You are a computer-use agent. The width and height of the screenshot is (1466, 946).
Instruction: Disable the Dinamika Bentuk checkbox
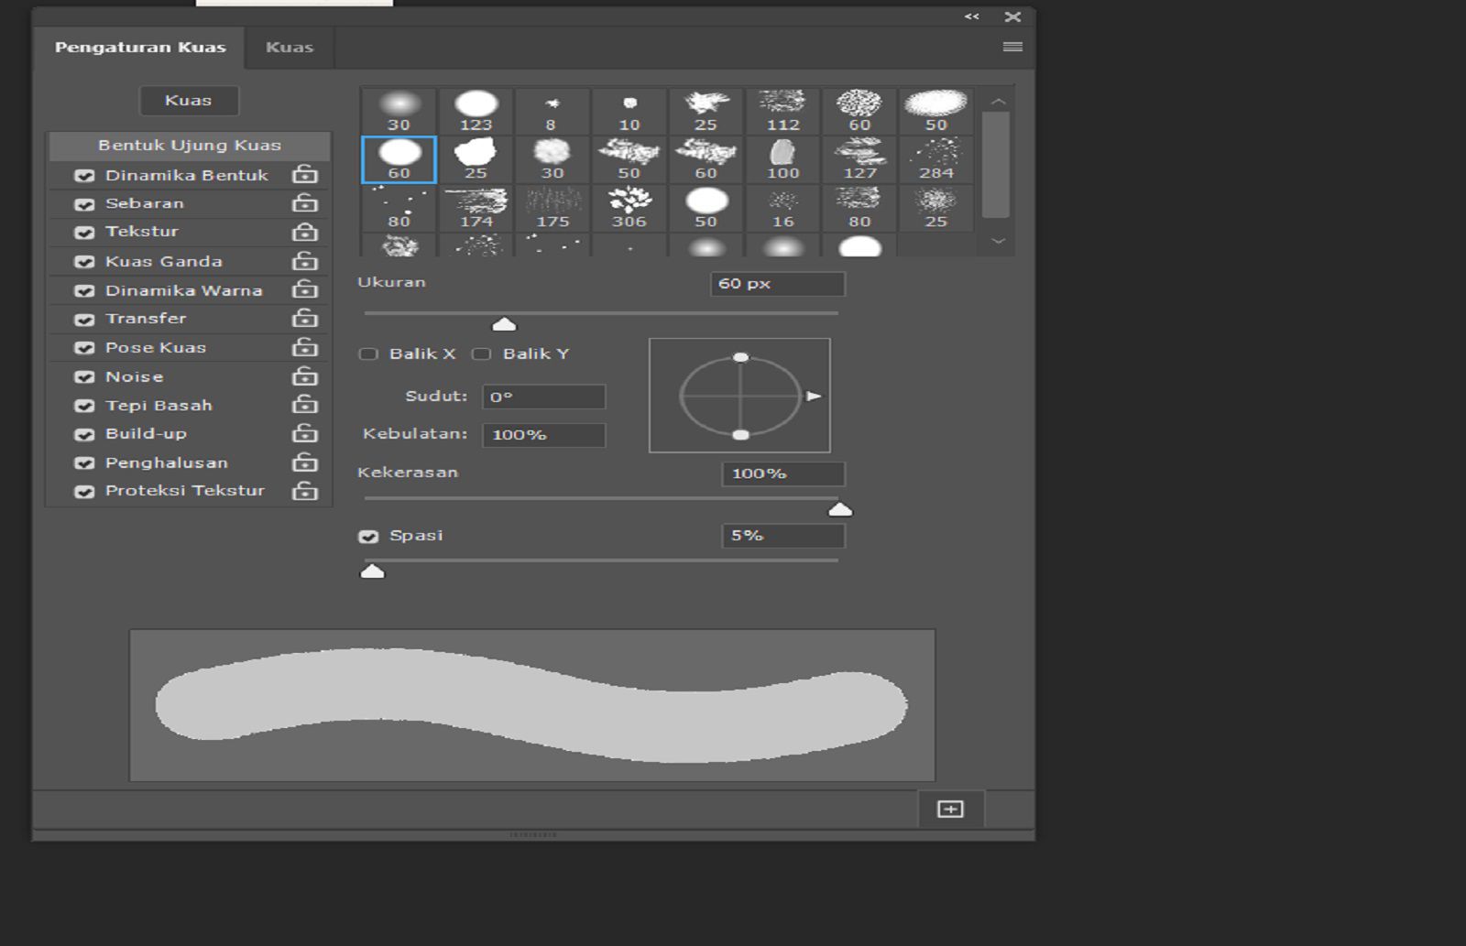tap(84, 176)
